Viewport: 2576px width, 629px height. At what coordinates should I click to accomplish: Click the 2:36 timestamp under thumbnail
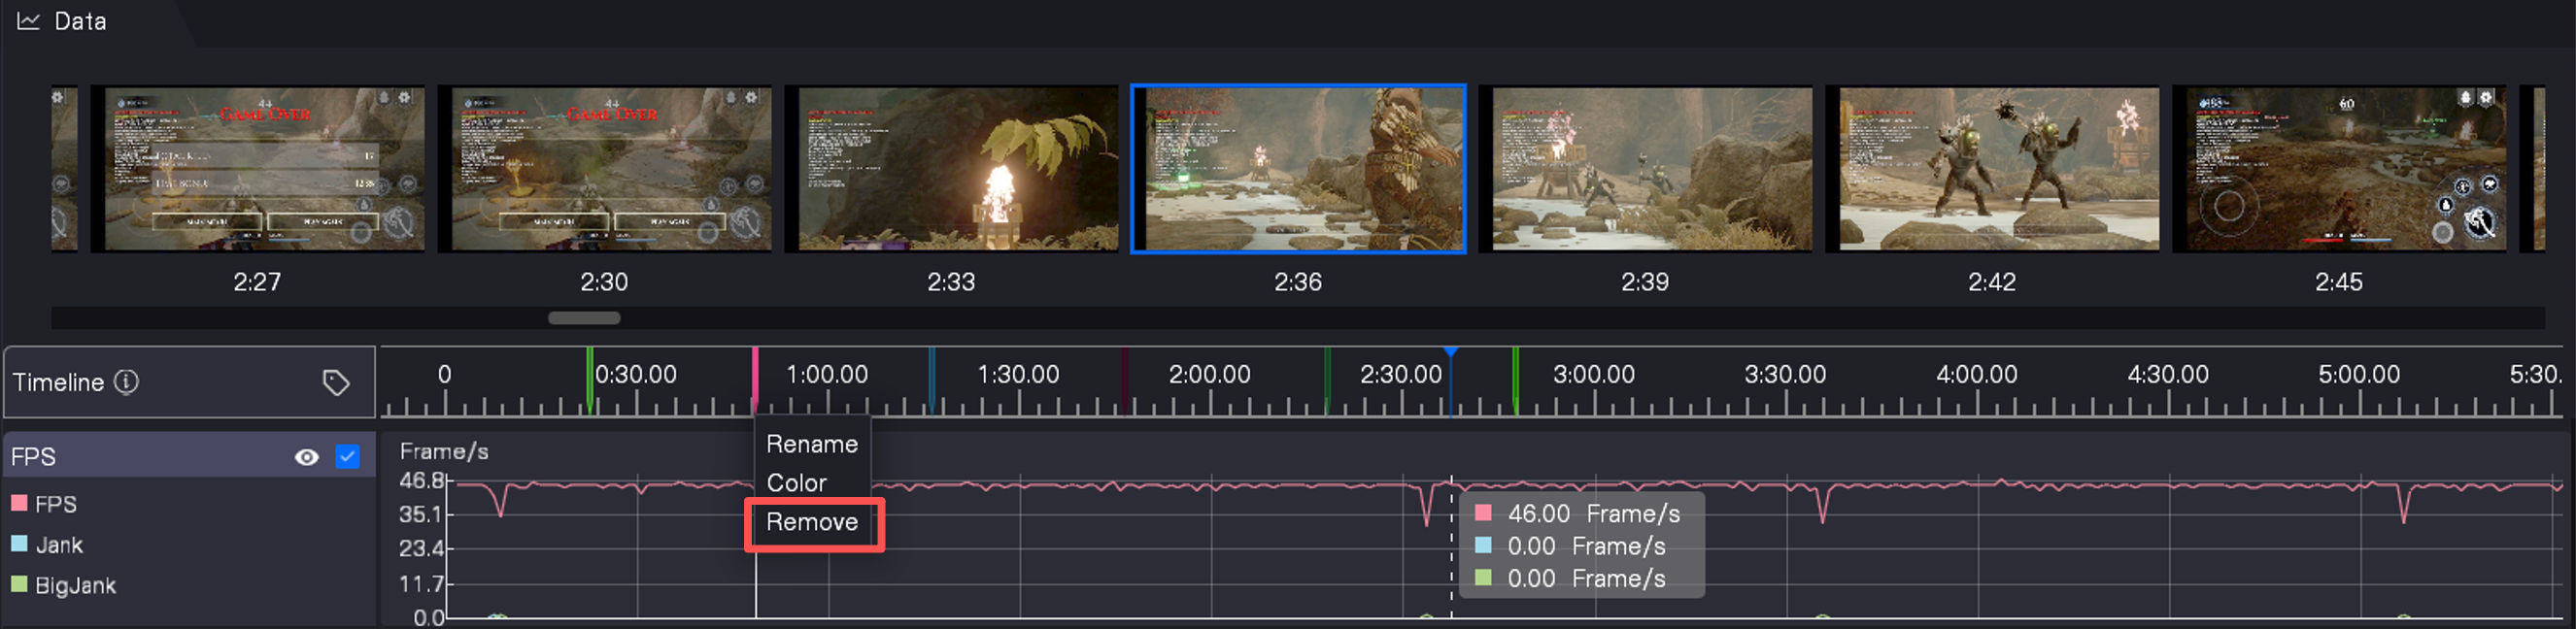[x=1298, y=282]
